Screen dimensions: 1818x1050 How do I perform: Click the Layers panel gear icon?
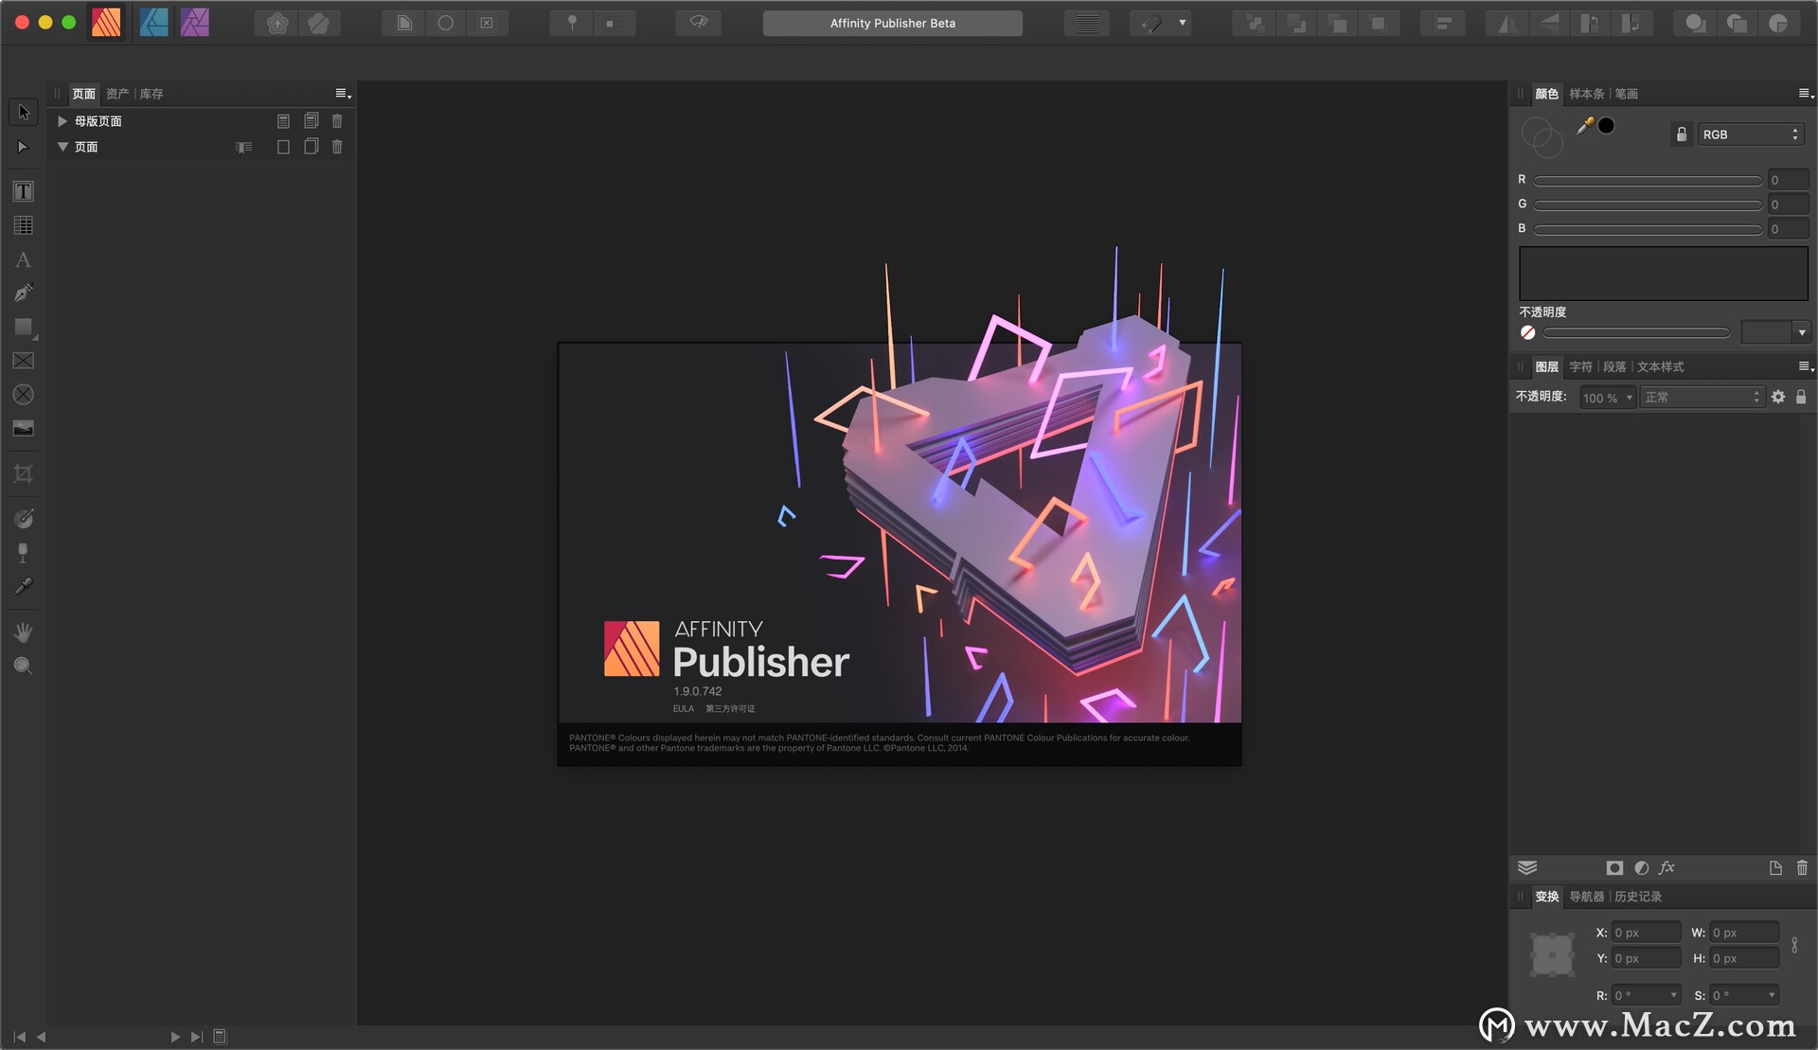click(1778, 397)
